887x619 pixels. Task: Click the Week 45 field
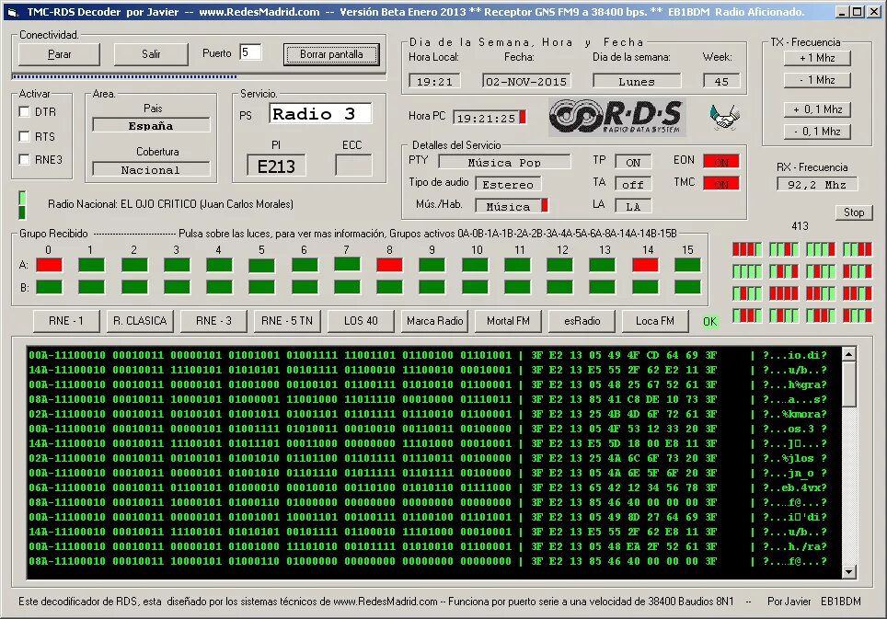click(x=721, y=81)
